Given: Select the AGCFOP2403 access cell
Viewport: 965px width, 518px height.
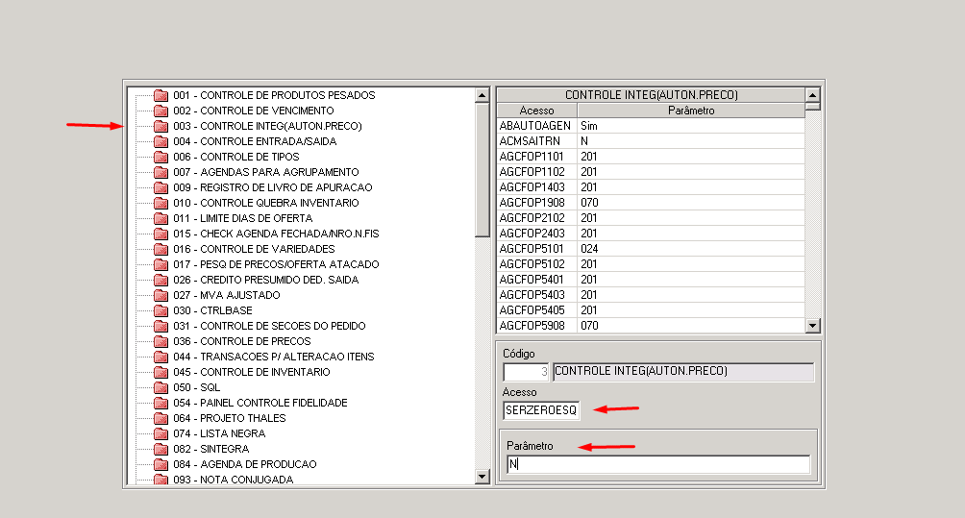Looking at the screenshot, I should tap(536, 234).
